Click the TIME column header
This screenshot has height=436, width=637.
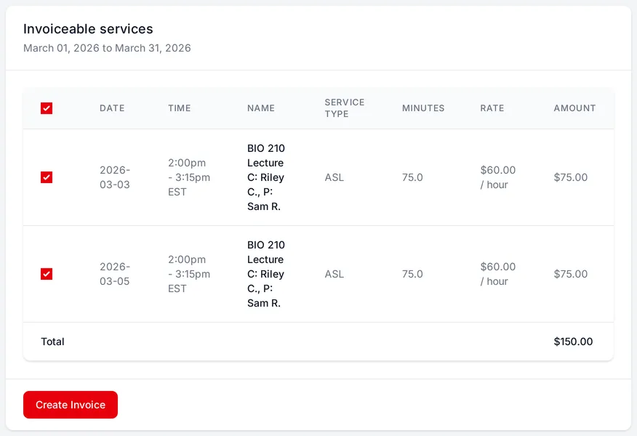click(179, 108)
